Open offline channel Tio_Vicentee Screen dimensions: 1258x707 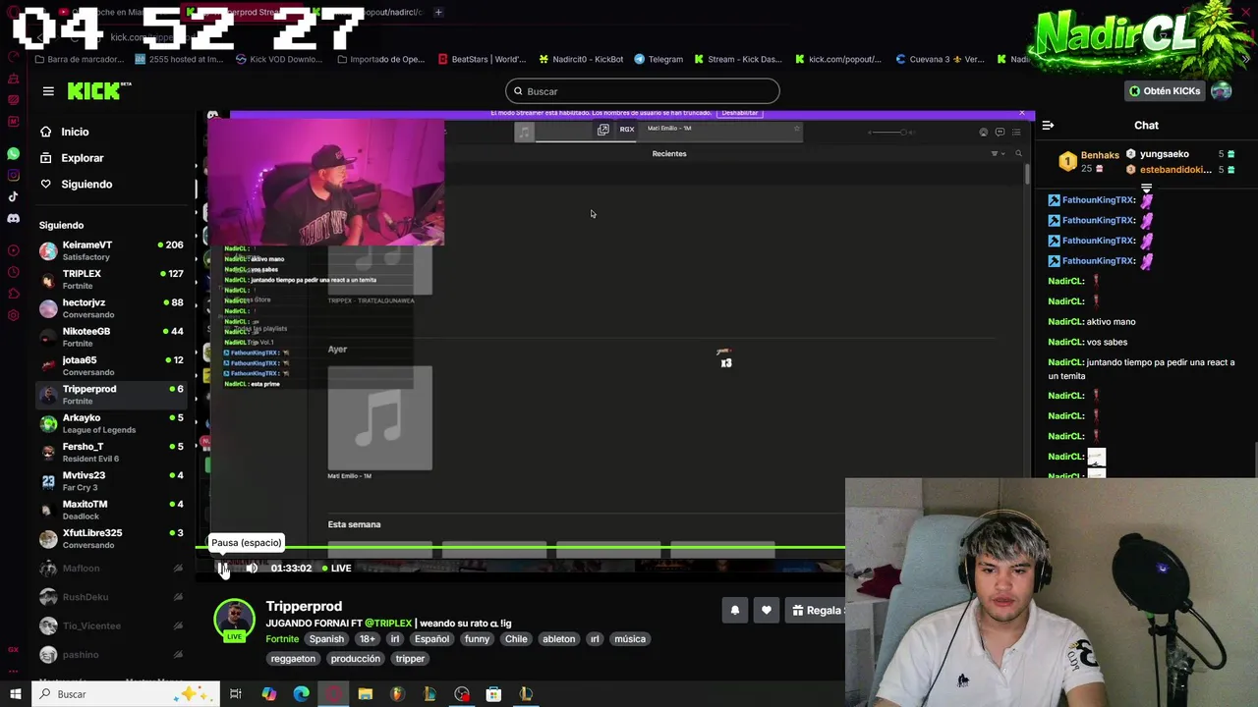pos(111,625)
